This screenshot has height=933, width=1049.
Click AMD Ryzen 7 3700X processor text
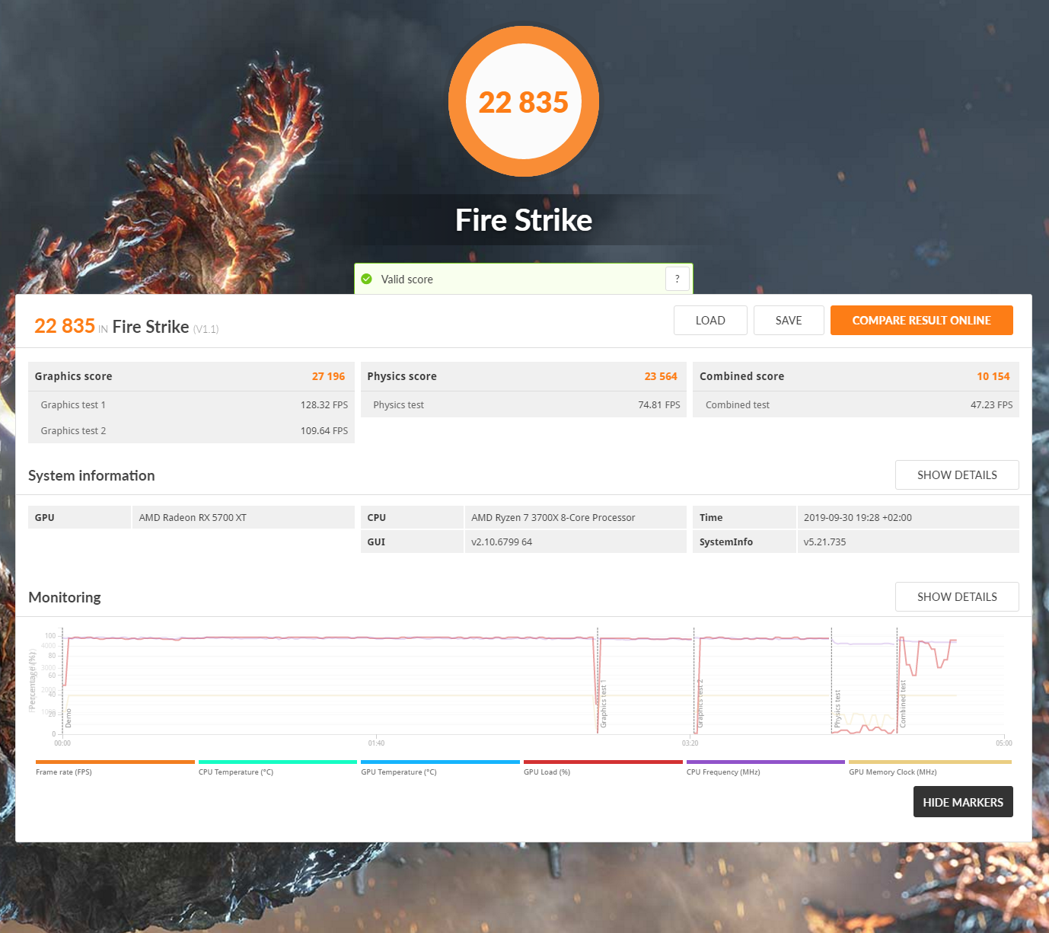553,517
